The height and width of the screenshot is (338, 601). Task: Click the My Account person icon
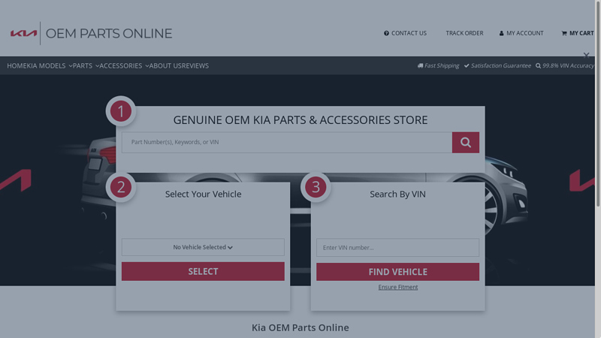click(x=501, y=33)
